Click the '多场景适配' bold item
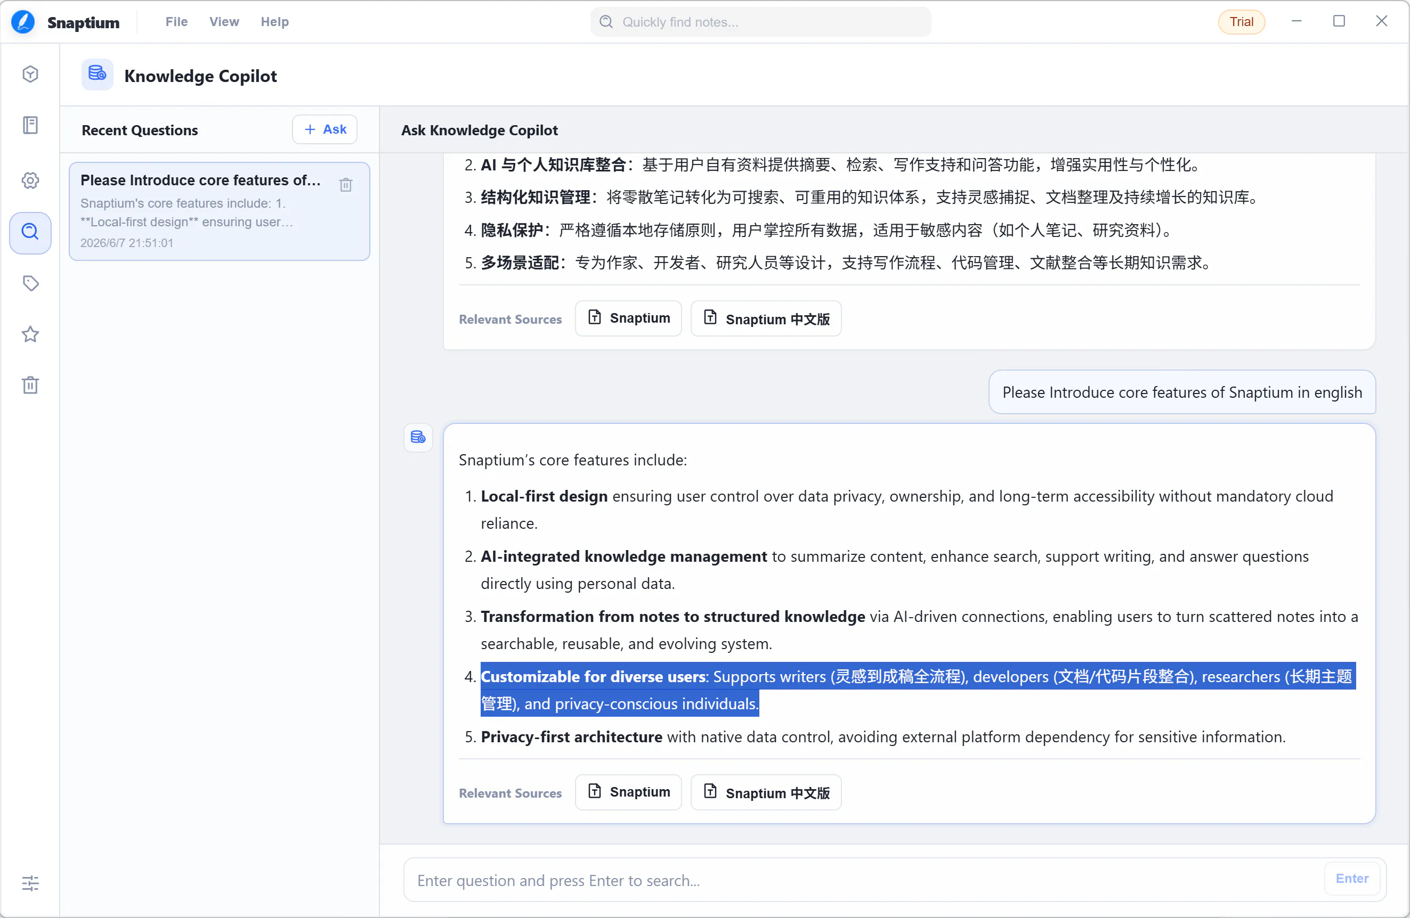 520,262
